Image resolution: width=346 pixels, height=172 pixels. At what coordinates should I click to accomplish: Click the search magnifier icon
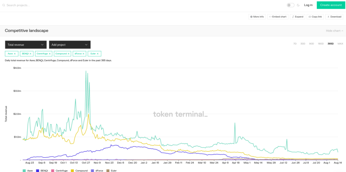coord(4,5)
